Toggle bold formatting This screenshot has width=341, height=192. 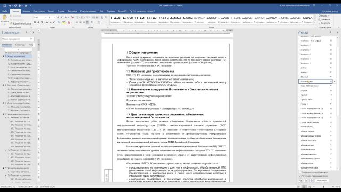tap(35, 22)
